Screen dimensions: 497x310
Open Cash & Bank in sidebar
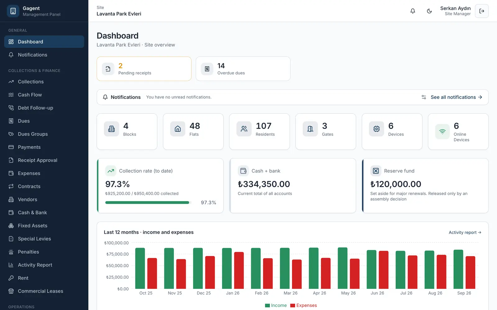(44, 213)
